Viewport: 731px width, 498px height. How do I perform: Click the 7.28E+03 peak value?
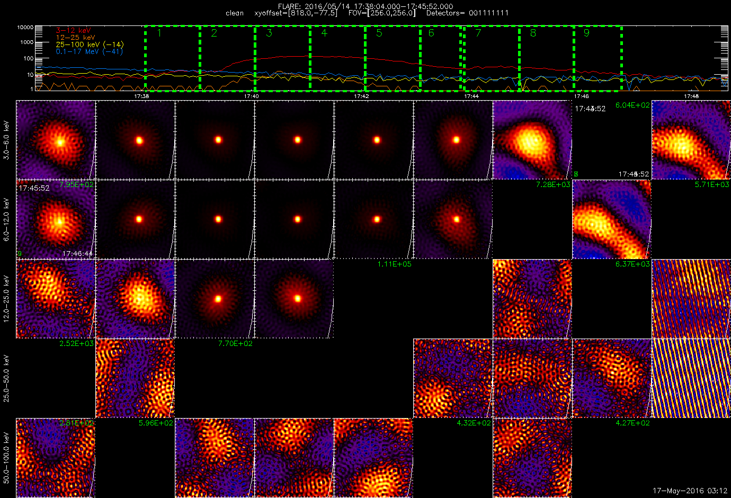pos(553,184)
